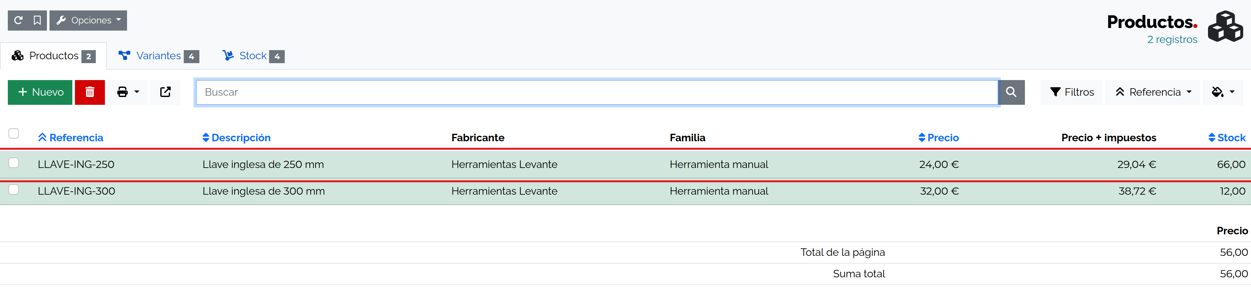Click the Productos cubes icon in header
1251x290 pixels.
pos(1225,27)
